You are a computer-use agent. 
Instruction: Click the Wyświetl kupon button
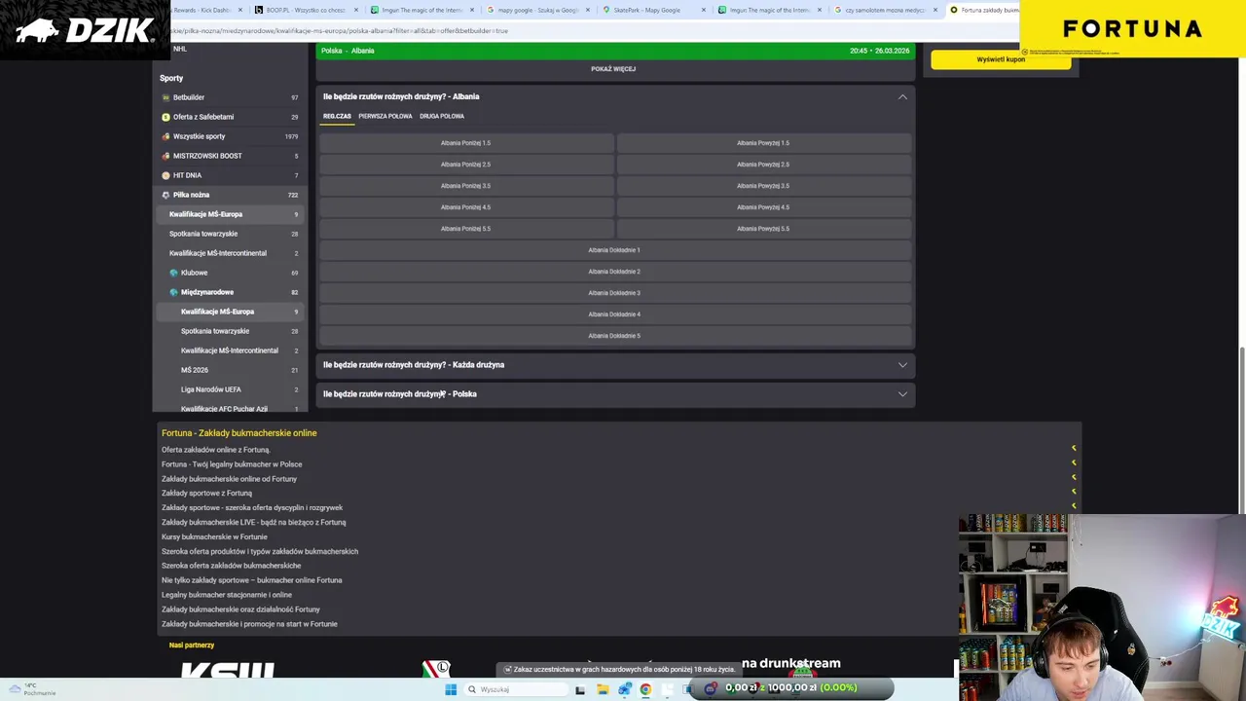(x=1001, y=59)
